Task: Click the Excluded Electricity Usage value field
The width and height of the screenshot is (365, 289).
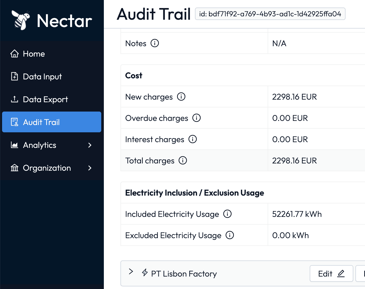Action: point(290,235)
